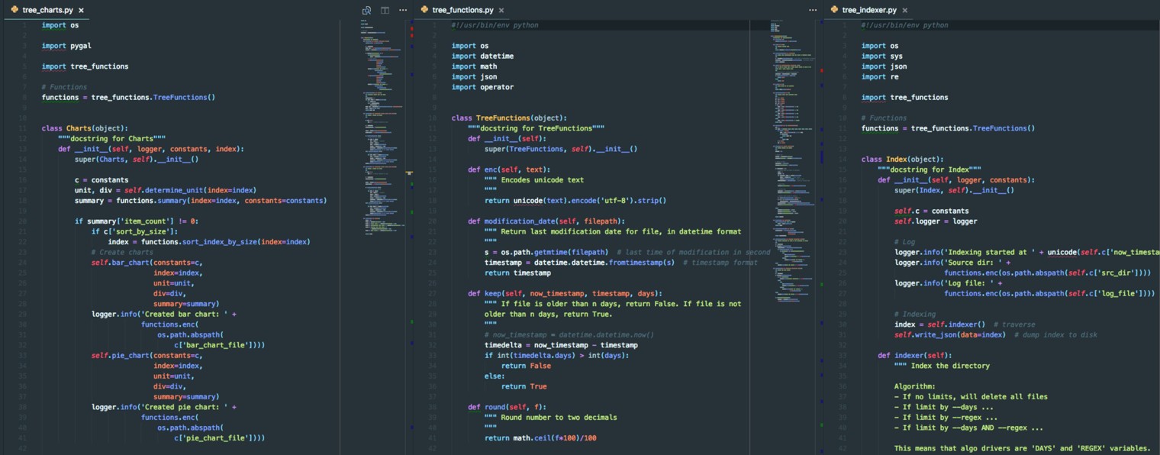
Task: Click the '# Log' comment in tree_indexer.py
Action: click(x=904, y=241)
